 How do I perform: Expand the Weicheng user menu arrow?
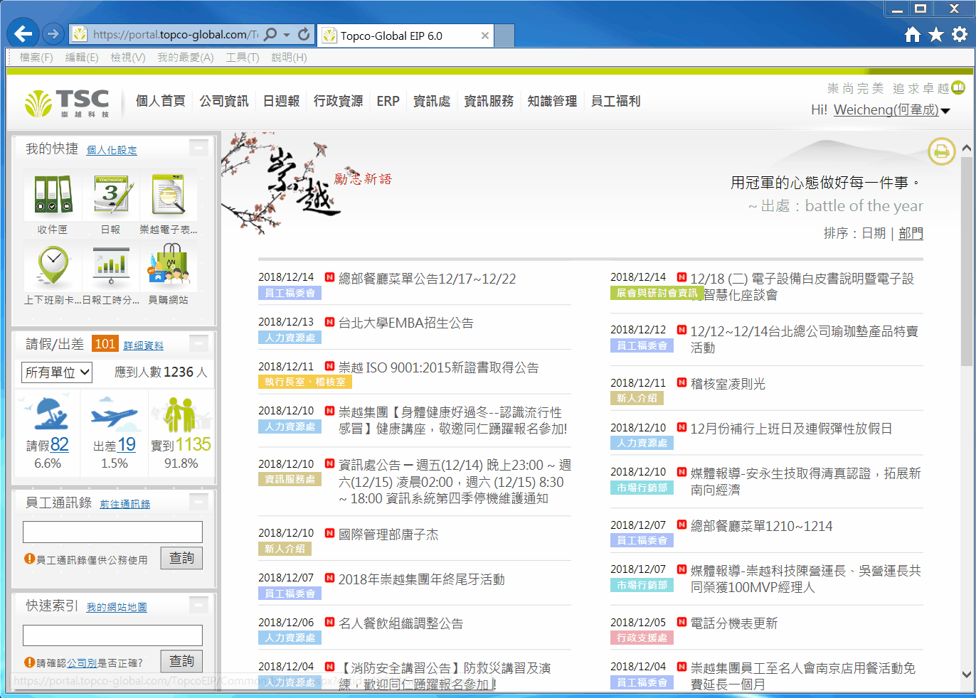coord(945,111)
